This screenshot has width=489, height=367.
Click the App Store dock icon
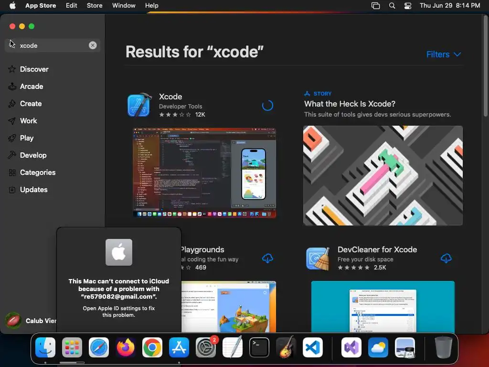[179, 347]
